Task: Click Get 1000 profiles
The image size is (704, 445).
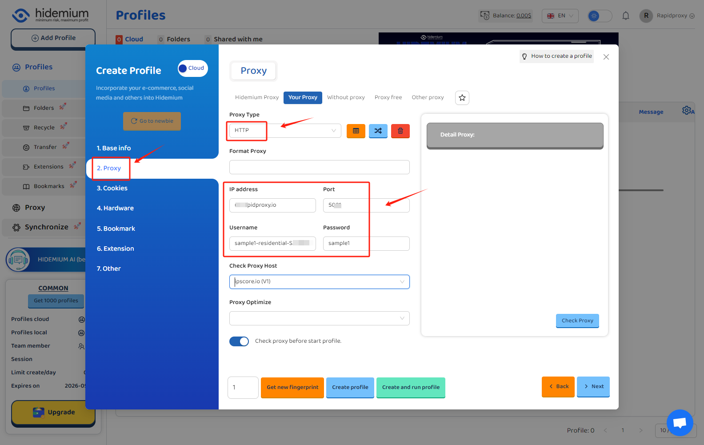Action: click(x=56, y=301)
